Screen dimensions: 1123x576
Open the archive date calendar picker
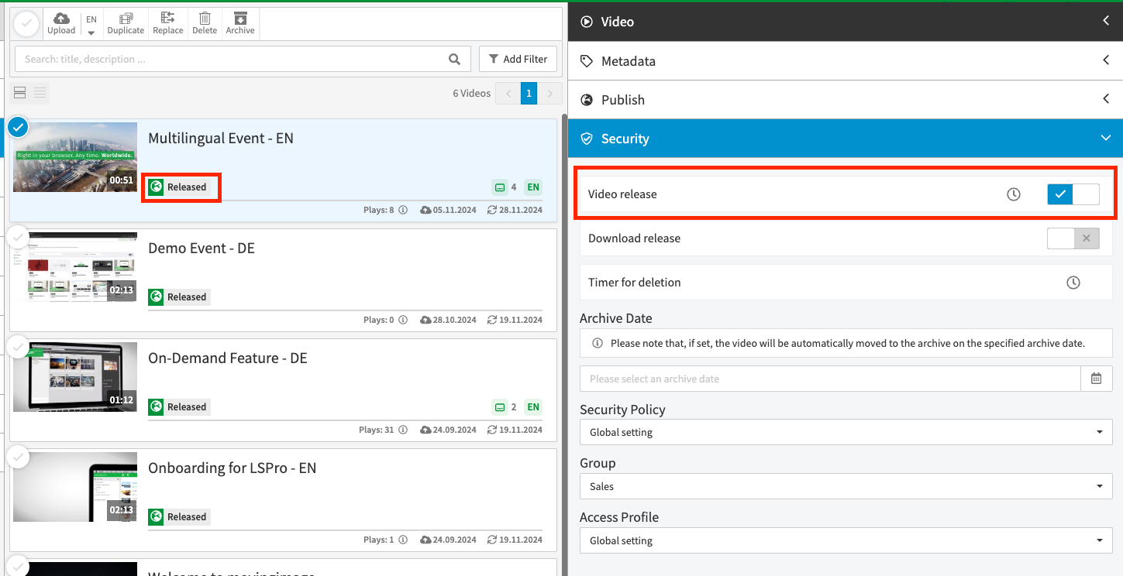tap(1097, 379)
